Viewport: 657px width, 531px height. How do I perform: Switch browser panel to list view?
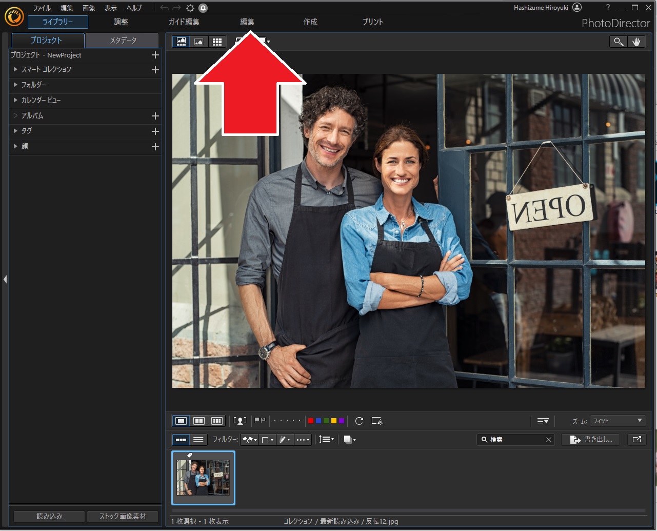[x=198, y=440]
